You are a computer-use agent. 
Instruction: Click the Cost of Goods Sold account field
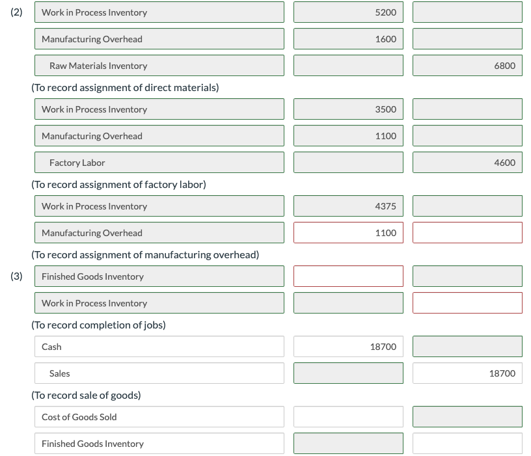click(x=159, y=416)
